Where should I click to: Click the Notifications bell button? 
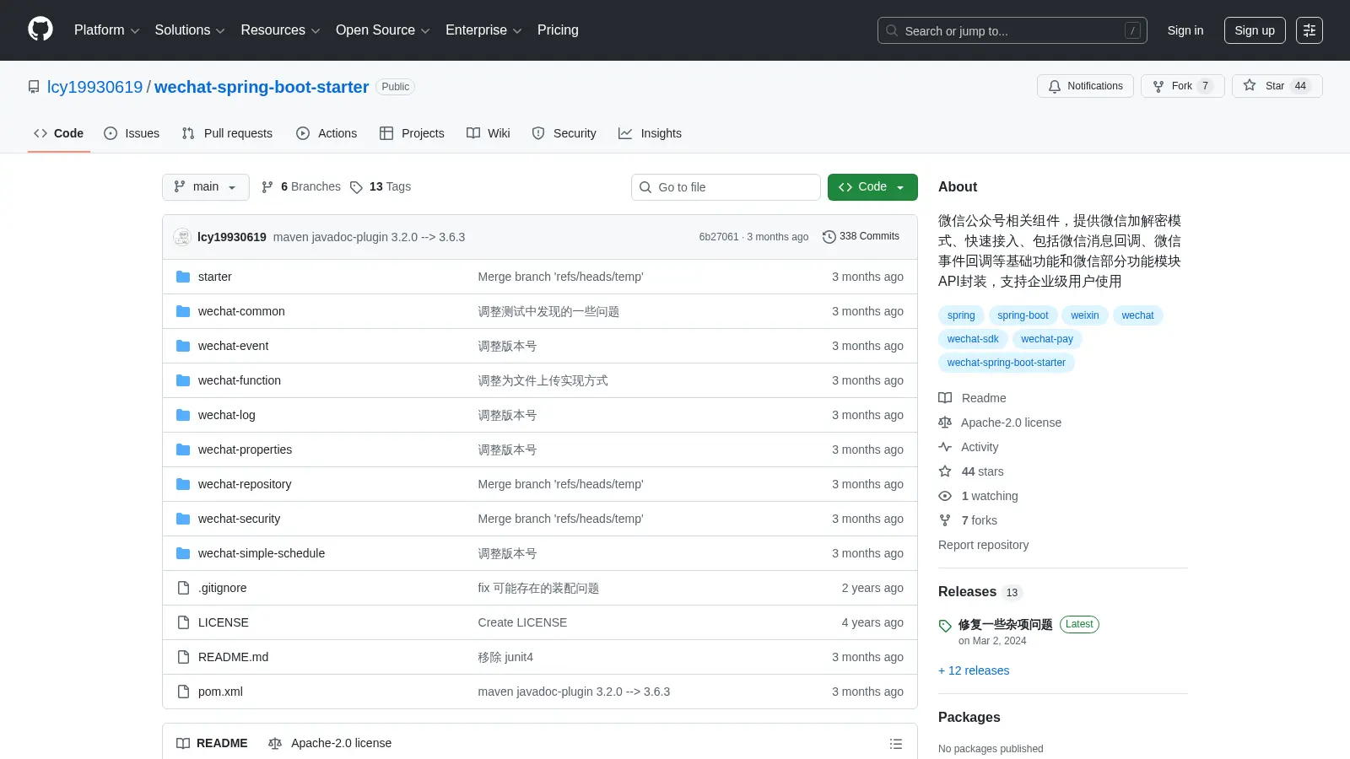1085,86
